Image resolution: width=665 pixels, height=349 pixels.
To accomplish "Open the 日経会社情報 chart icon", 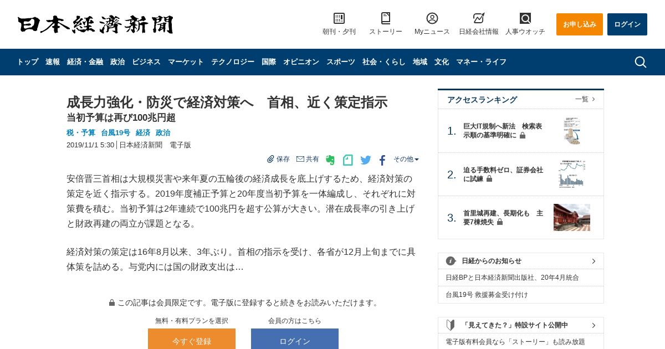I will pyautogui.click(x=479, y=18).
